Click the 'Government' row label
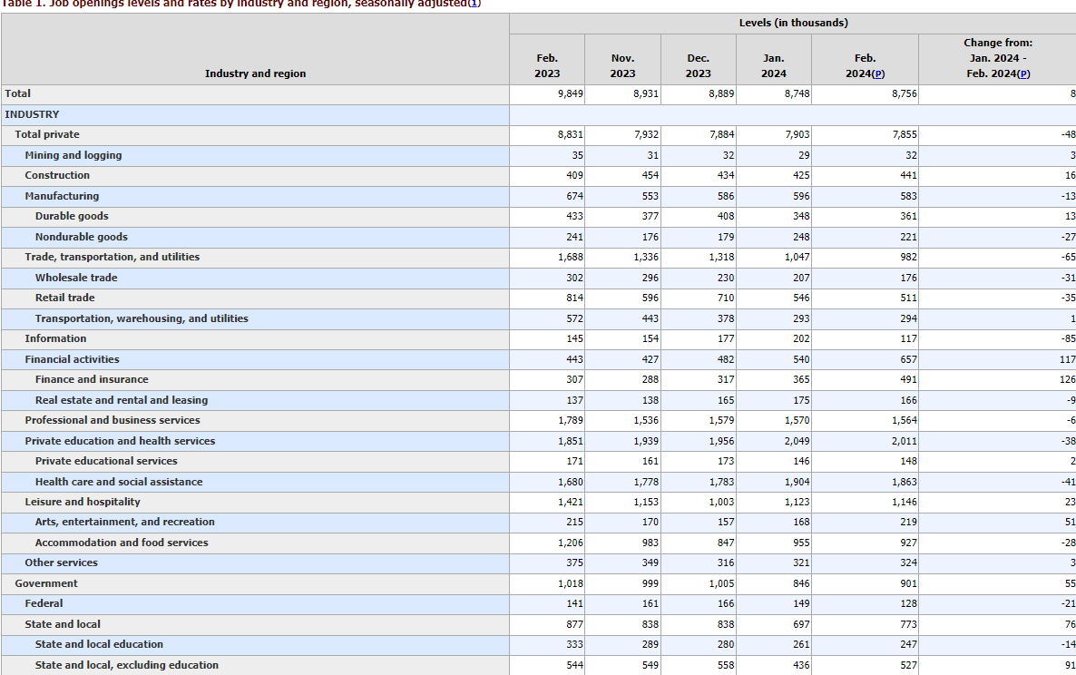The height and width of the screenshot is (675, 1076). pyautogui.click(x=46, y=583)
